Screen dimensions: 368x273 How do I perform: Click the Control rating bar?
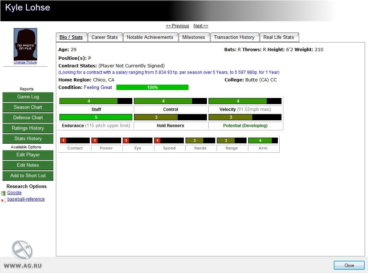170,101
